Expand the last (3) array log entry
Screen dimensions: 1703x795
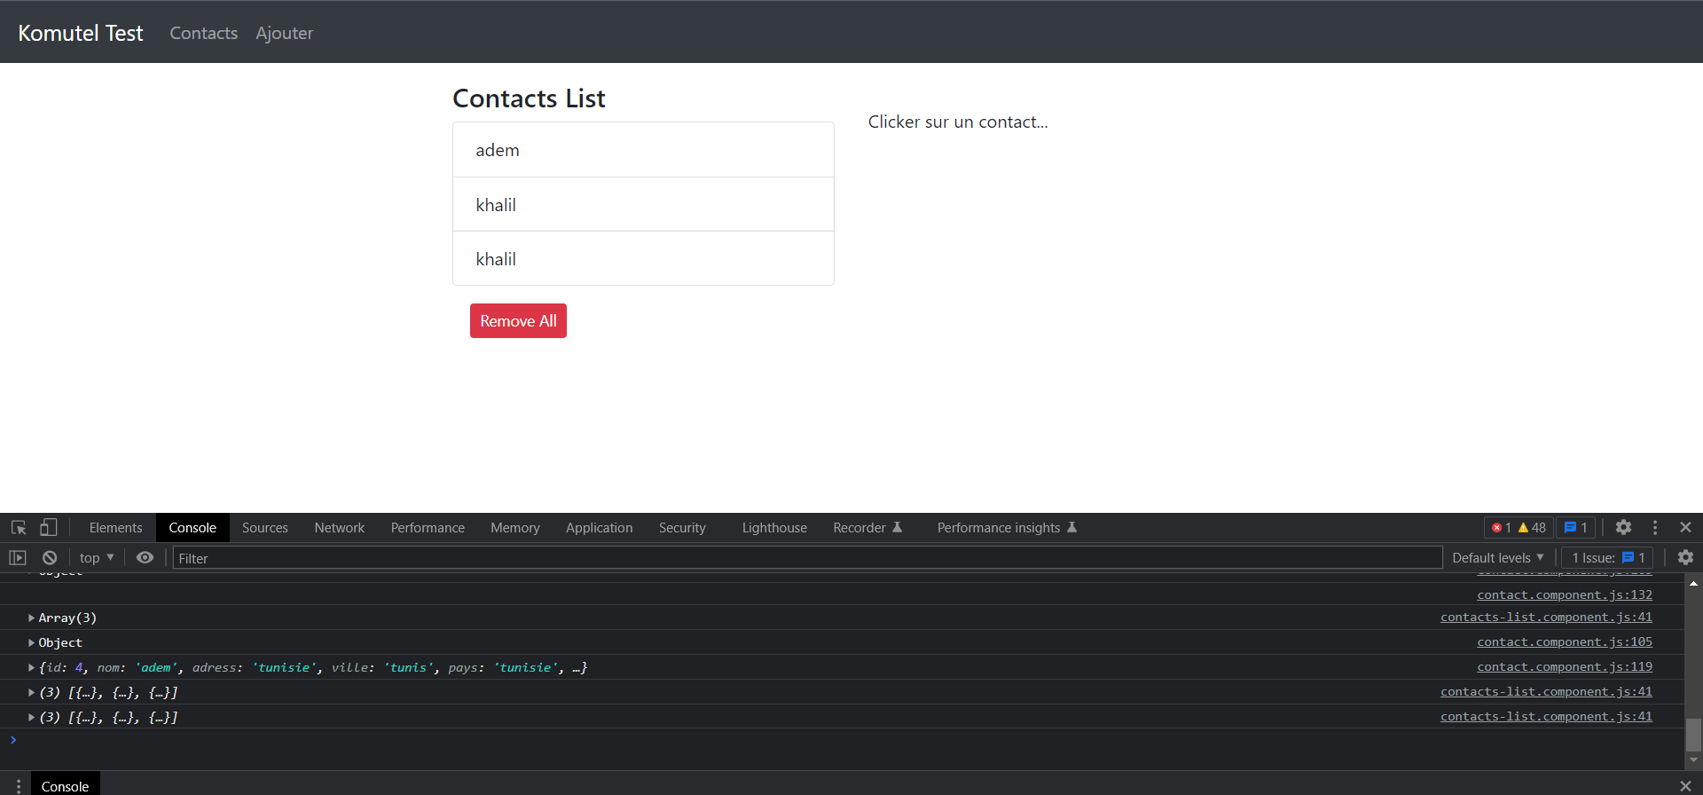(x=31, y=717)
